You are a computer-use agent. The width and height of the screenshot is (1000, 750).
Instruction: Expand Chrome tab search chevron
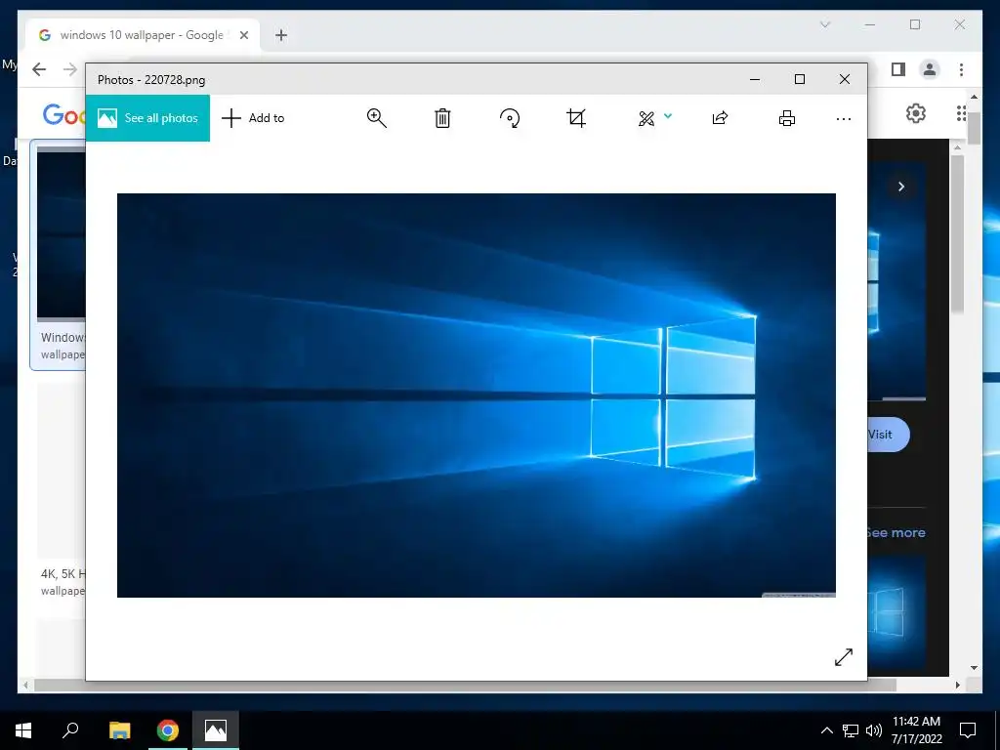[x=825, y=24]
